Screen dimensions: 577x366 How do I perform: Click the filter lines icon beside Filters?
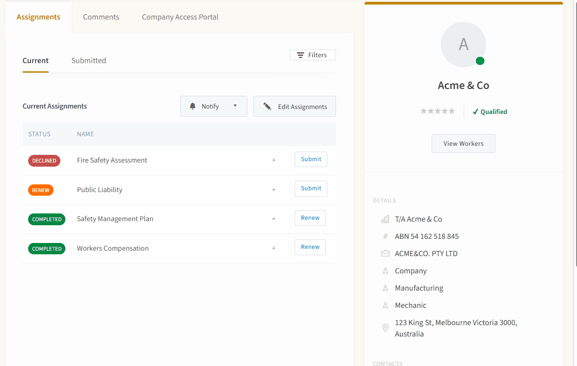[301, 55]
